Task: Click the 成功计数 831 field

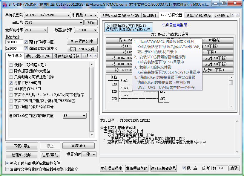Action: coord(222,168)
